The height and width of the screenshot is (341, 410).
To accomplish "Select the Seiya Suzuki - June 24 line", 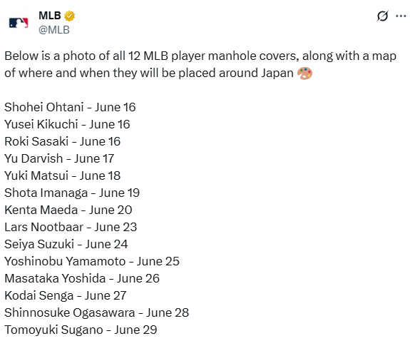I will 66,244.
